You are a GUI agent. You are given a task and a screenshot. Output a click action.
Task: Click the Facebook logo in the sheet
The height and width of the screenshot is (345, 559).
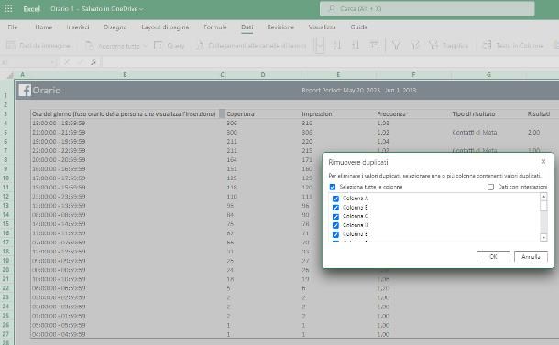[25, 90]
